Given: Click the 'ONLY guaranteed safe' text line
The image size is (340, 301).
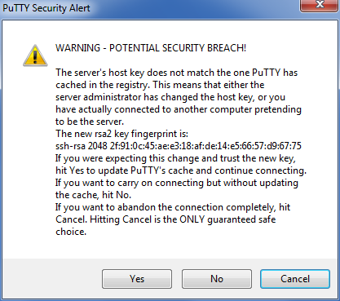Looking at the screenshot, I should pos(166,219).
